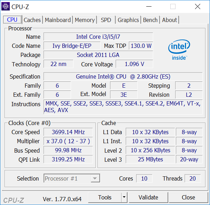Switch to the Caches tab
Viewport: 210px width, 205px height.
pyautogui.click(x=32, y=20)
